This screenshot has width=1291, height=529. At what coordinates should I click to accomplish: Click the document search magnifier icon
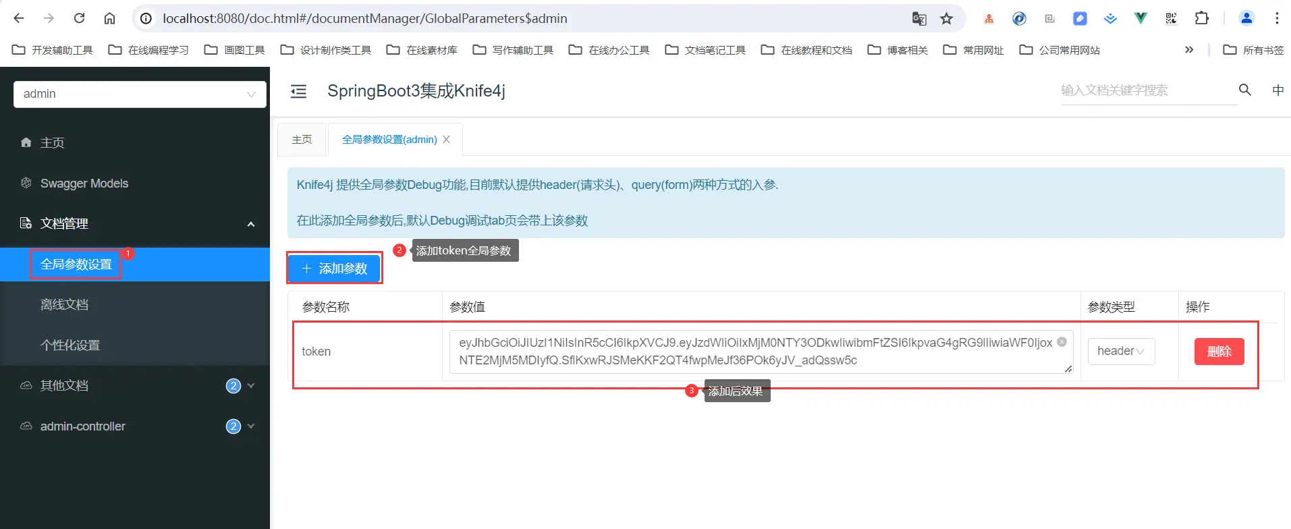(x=1245, y=90)
